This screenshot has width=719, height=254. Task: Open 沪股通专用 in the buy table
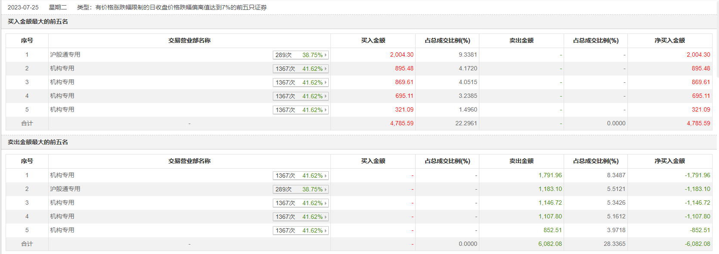click(65, 54)
